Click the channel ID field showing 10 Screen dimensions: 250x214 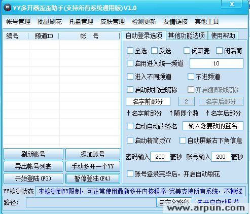[x=217, y=63]
